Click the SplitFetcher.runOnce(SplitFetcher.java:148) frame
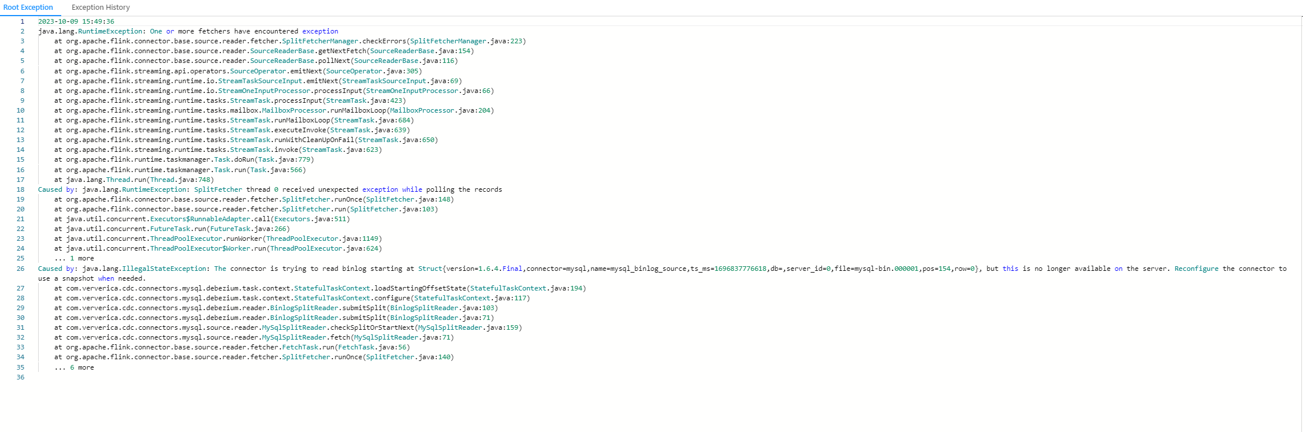Image resolution: width=1303 pixels, height=432 pixels. tap(254, 199)
